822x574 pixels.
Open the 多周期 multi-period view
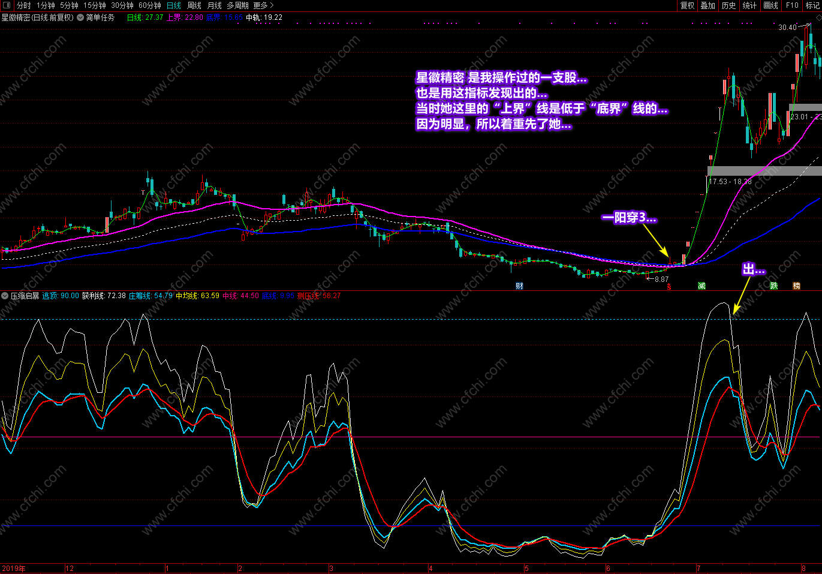pyautogui.click(x=237, y=5)
